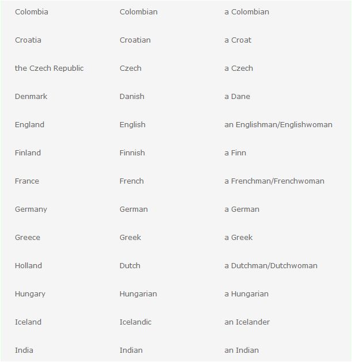352x362 pixels.
Task: Click the 'England' country cell
Action: click(29, 125)
